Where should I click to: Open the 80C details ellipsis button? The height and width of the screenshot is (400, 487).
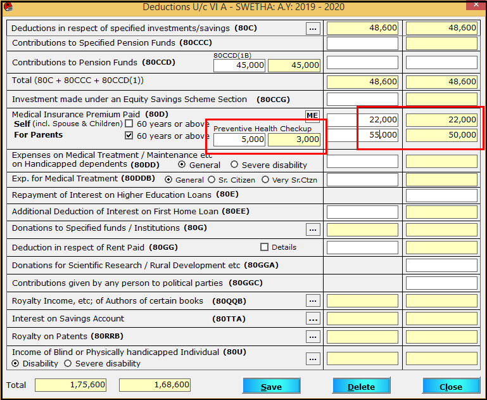[313, 29]
